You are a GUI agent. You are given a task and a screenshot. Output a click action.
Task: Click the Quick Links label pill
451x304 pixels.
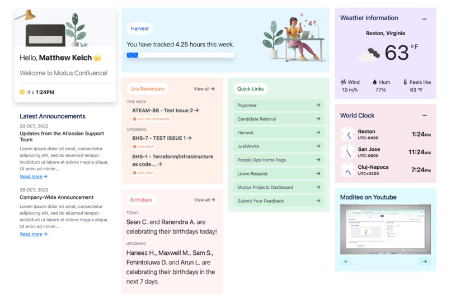click(x=250, y=89)
